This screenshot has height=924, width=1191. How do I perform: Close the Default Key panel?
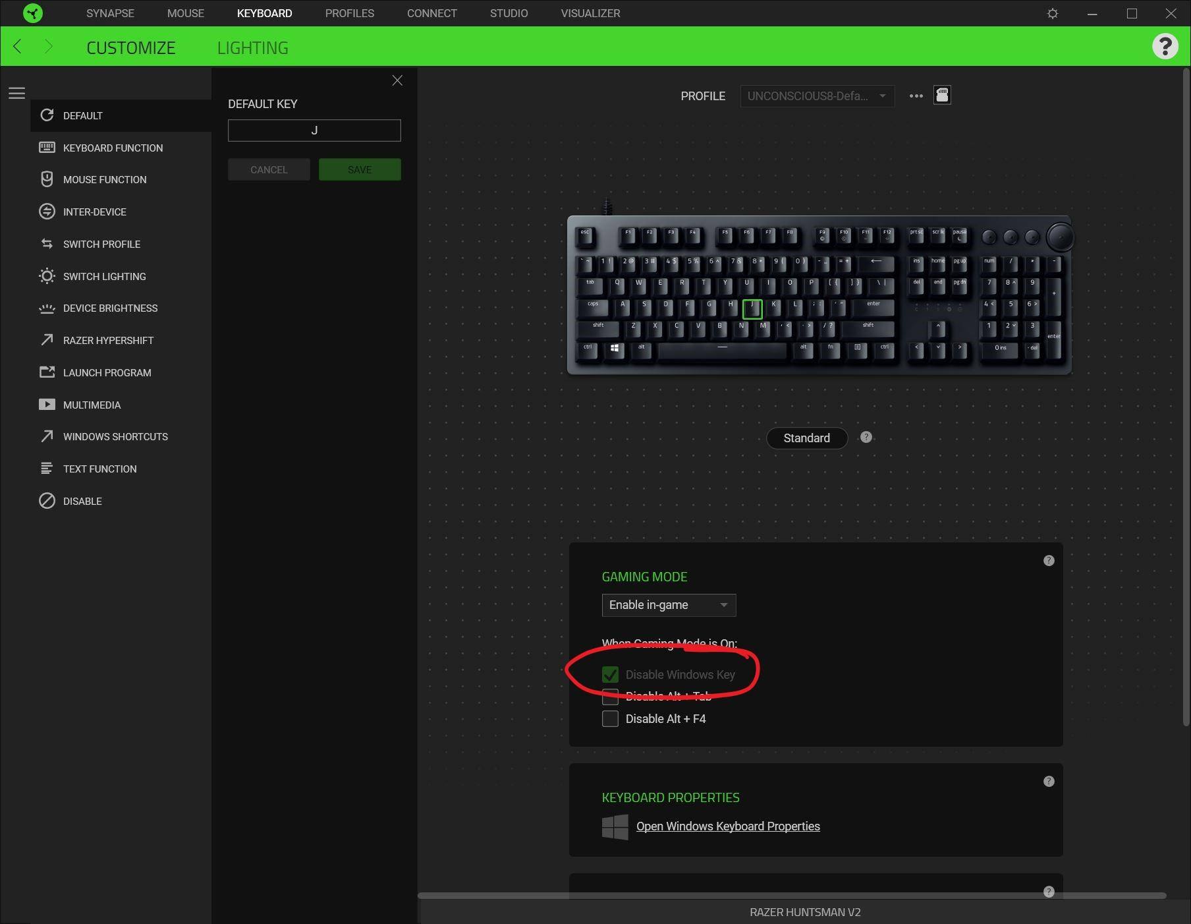pyautogui.click(x=397, y=80)
